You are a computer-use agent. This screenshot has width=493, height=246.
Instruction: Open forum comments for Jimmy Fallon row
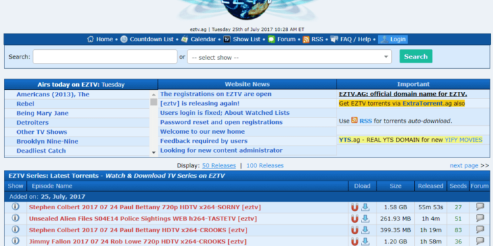[480, 241]
